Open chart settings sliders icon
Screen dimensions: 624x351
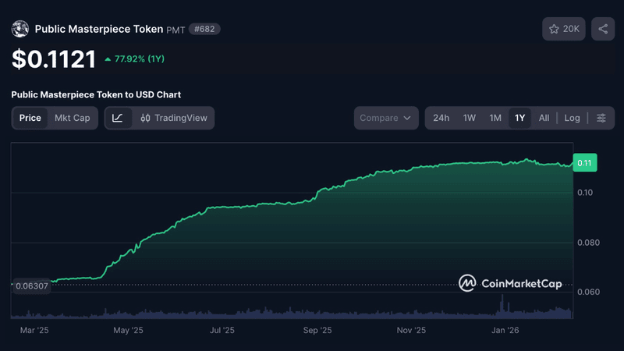tap(601, 118)
